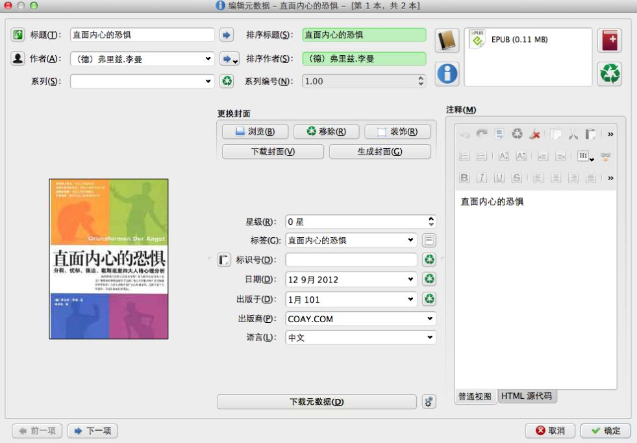
Task: Toggle underline formatting
Action: tap(499, 177)
